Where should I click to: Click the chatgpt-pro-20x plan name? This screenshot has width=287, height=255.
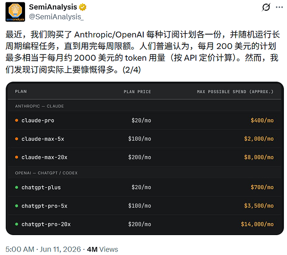[x=46, y=224]
